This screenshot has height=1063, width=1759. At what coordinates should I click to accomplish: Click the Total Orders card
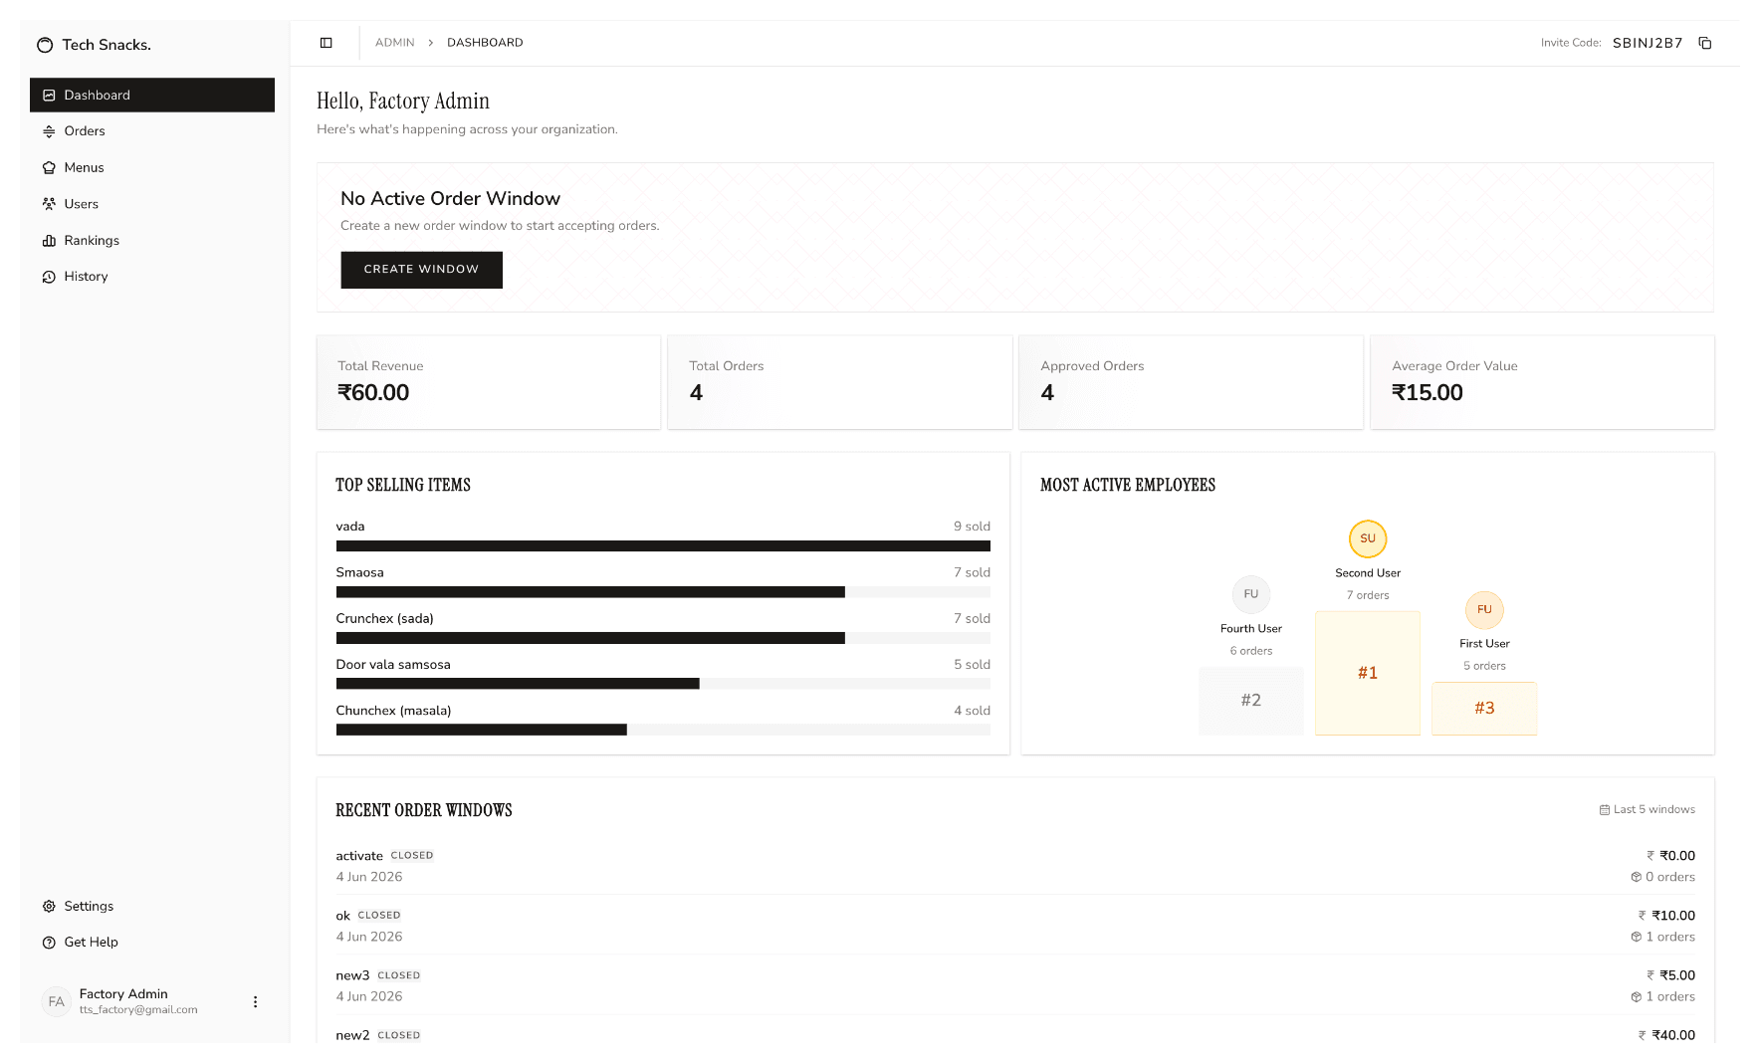(840, 382)
